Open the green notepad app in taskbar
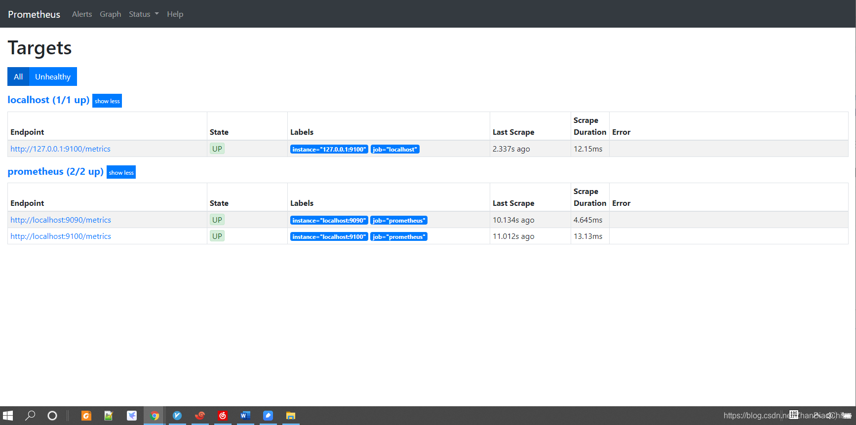This screenshot has width=856, height=425. tap(109, 416)
